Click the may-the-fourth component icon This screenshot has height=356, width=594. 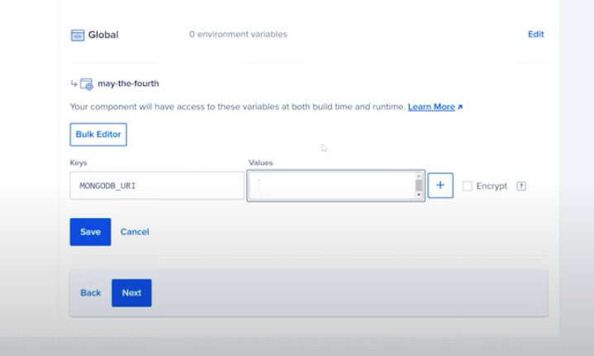point(87,83)
